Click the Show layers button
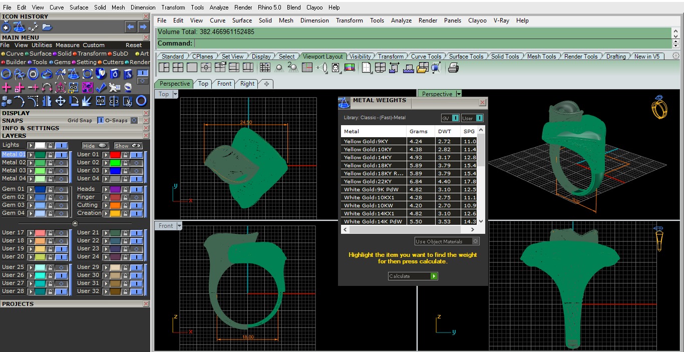684x352 pixels. pos(128,146)
